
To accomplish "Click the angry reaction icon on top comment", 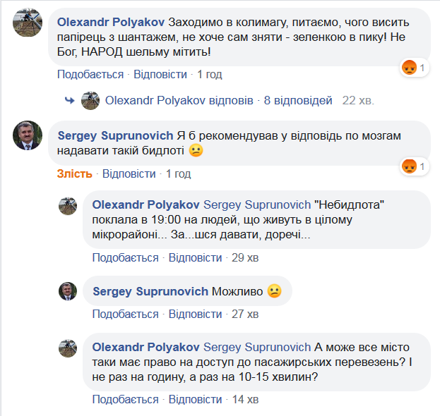I will click(408, 68).
